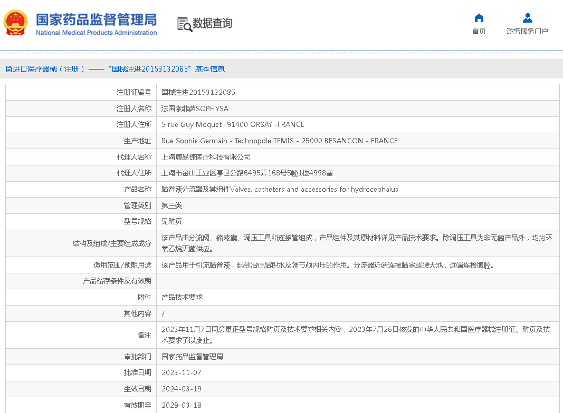This screenshot has height=413, width=563.
Task: Open the 首页 text label
Action: pos(479,32)
